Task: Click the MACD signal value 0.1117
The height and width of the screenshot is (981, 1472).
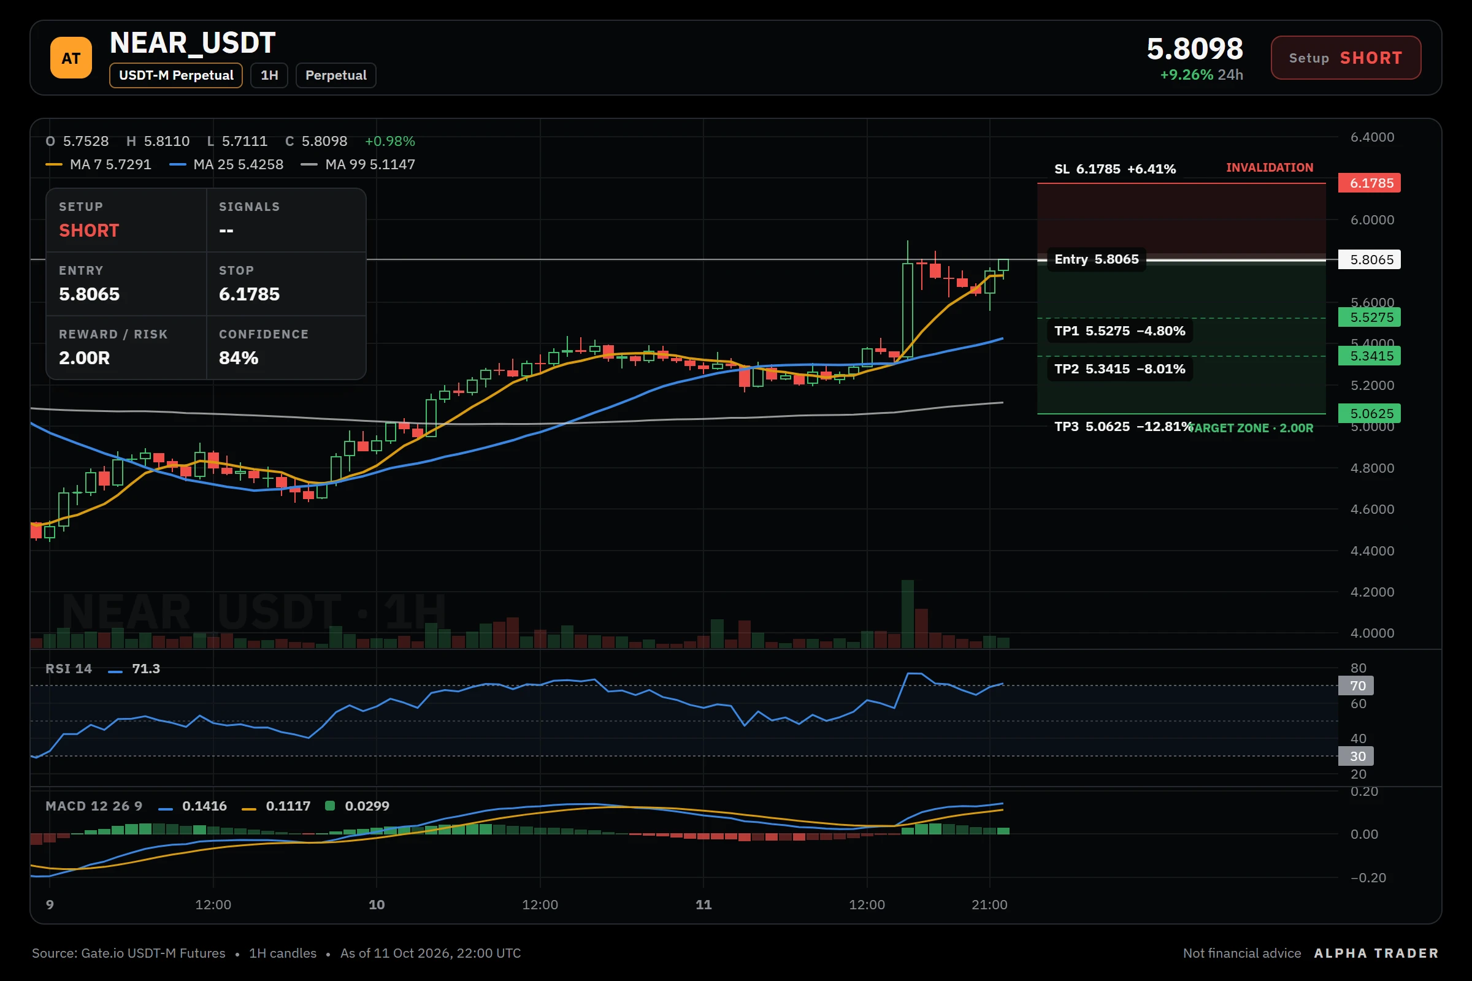Action: pos(288,806)
